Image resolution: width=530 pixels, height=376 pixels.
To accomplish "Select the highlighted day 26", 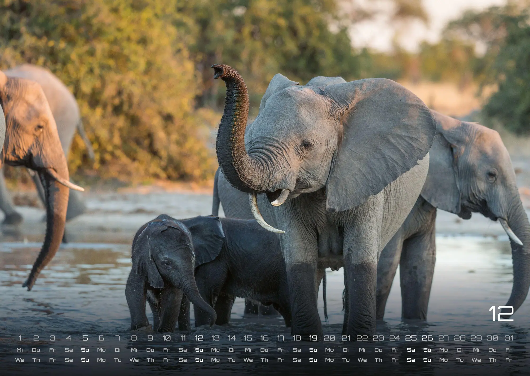I will (427, 338).
